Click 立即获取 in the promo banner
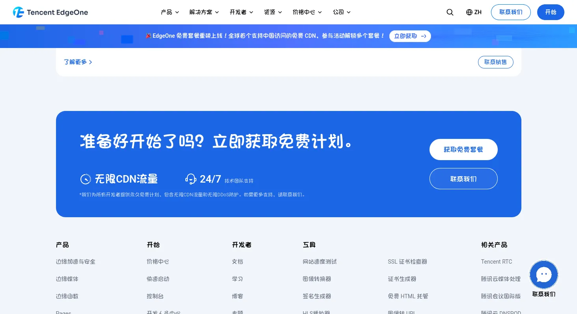 [410, 36]
